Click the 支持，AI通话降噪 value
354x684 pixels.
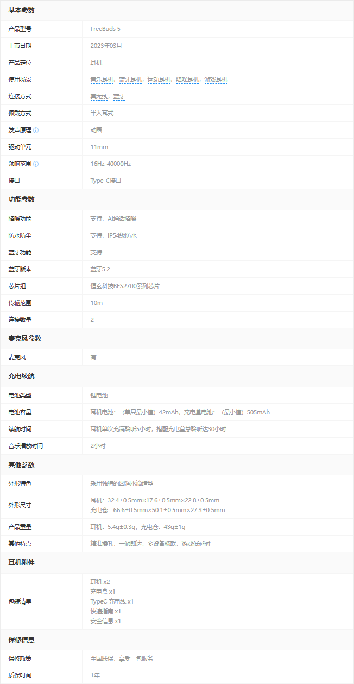pyautogui.click(x=113, y=219)
